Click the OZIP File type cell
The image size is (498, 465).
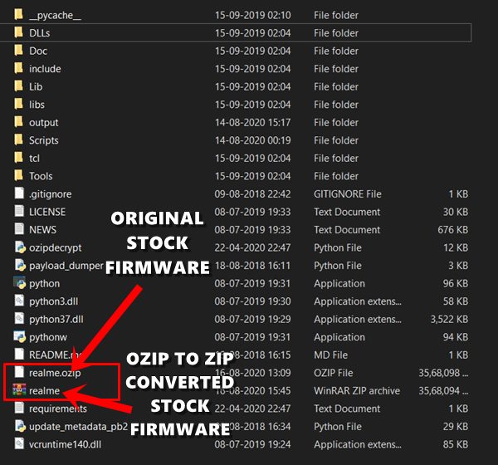pos(333,373)
